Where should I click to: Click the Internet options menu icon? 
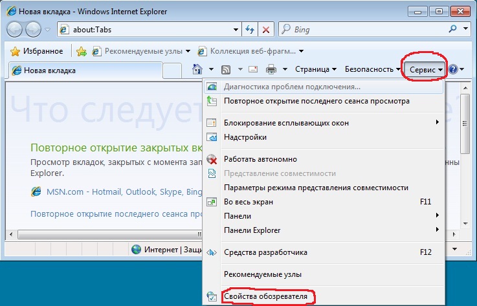[212, 296]
